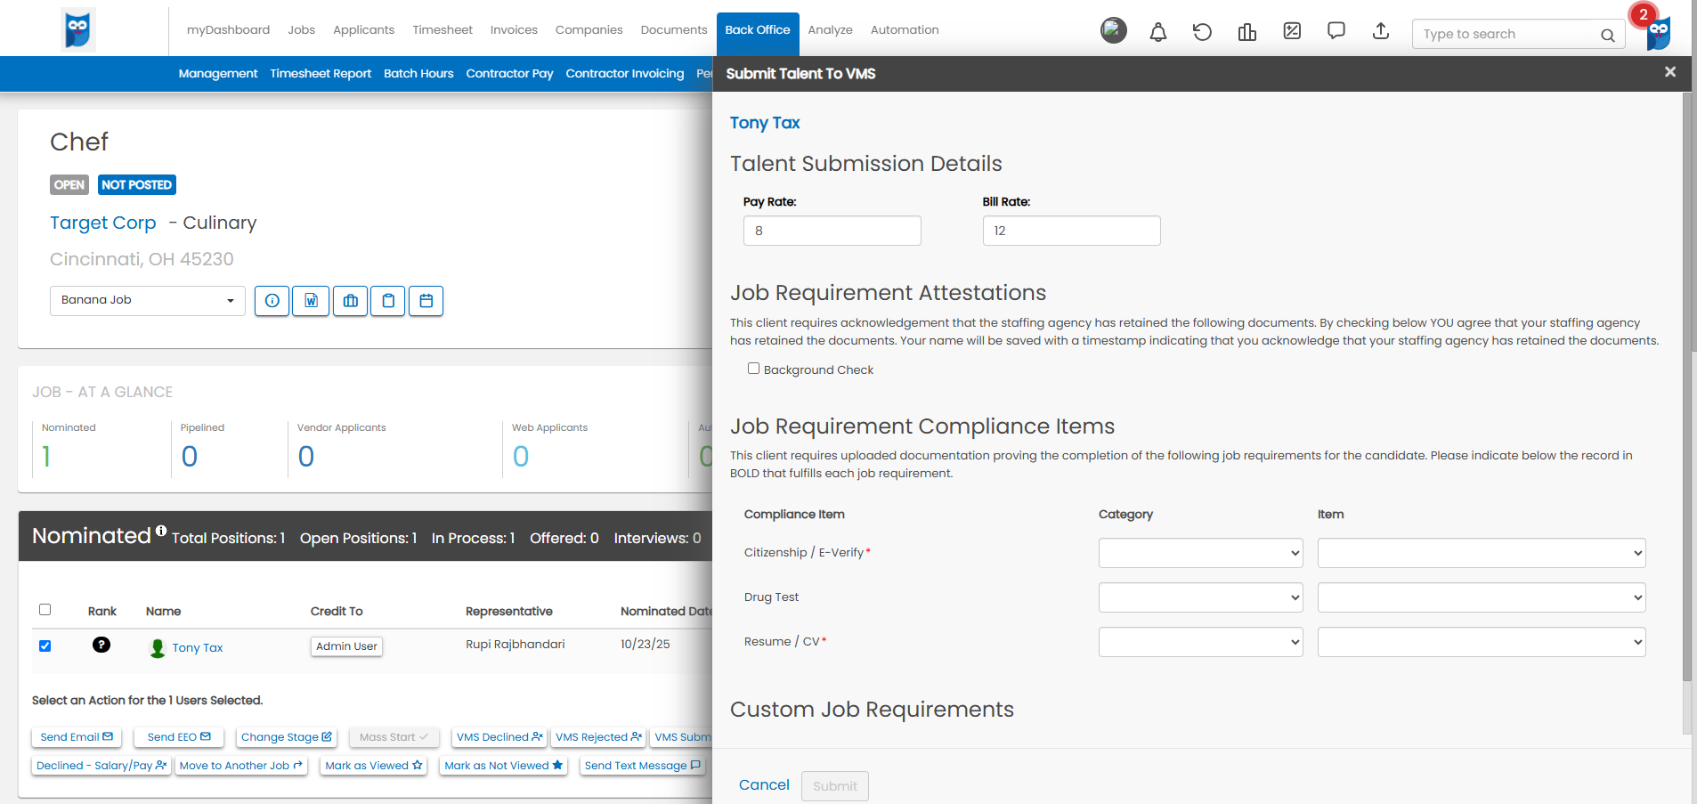Click the history refresh arrow icon
1697x804 pixels.
tap(1202, 32)
